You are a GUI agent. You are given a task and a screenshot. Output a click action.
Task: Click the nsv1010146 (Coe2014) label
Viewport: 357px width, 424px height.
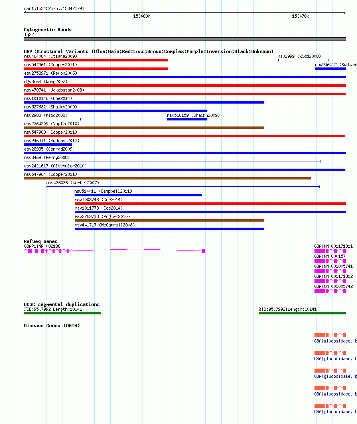(48, 98)
